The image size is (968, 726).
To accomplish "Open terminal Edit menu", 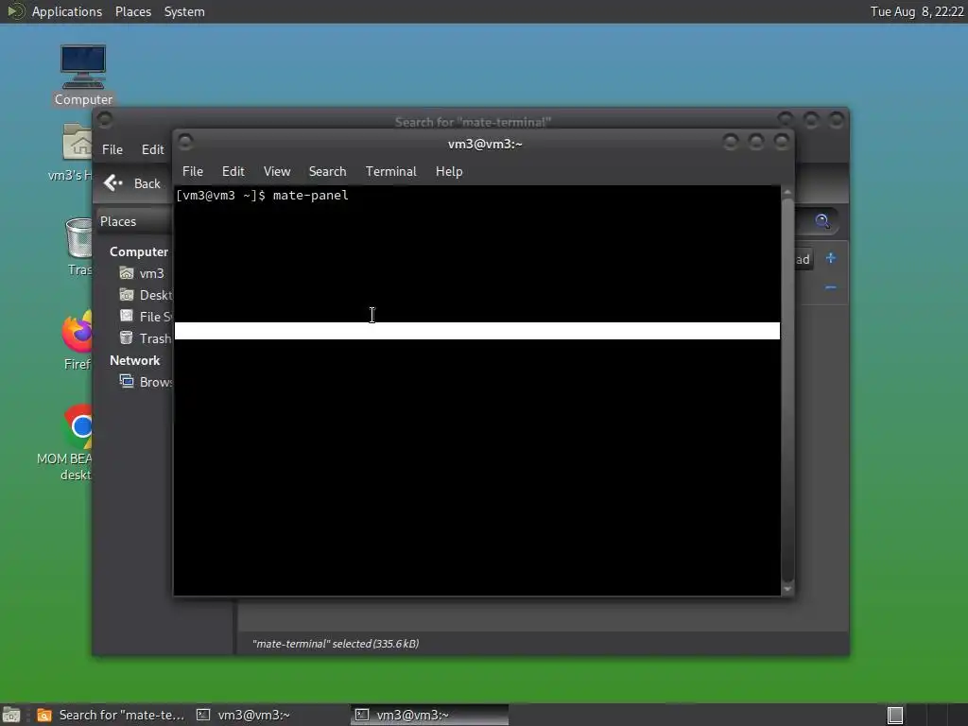I will [233, 172].
